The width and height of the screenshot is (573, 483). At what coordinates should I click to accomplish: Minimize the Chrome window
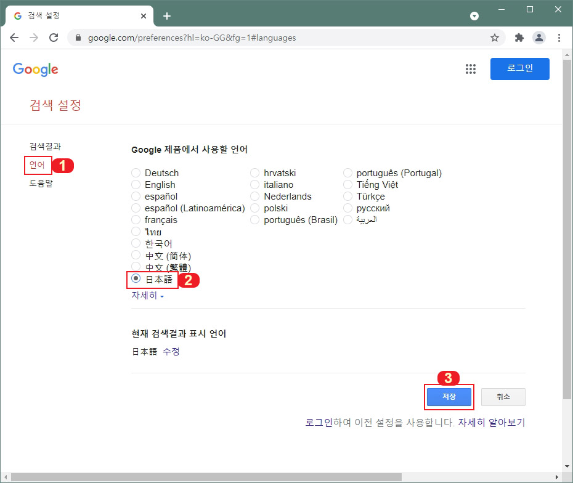tap(502, 9)
